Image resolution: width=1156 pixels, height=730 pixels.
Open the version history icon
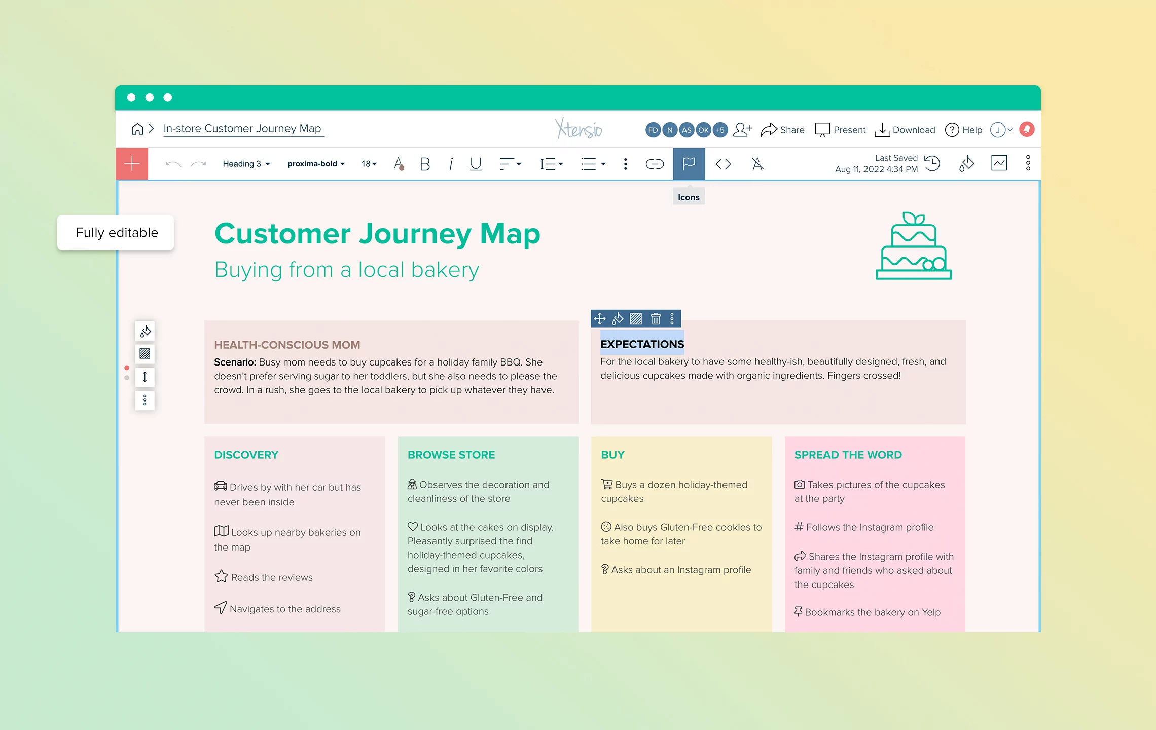(932, 163)
